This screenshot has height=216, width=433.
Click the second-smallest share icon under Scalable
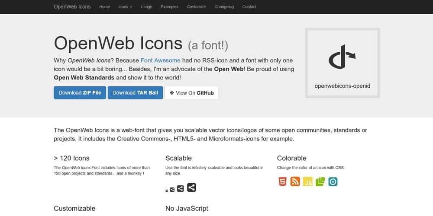tap(172, 190)
